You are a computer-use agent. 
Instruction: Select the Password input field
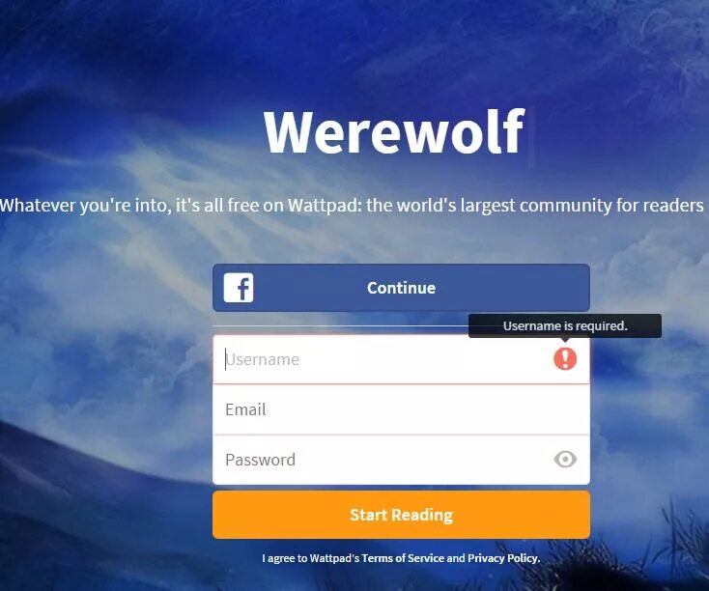[401, 460]
